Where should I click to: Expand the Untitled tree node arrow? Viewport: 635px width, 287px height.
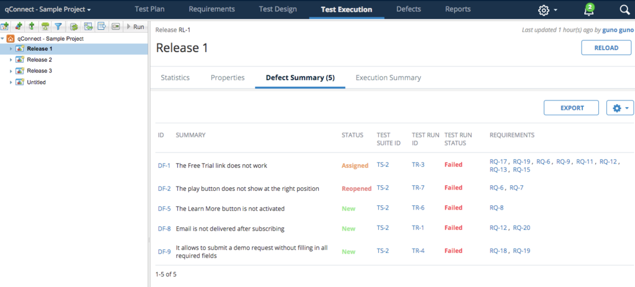pos(11,82)
